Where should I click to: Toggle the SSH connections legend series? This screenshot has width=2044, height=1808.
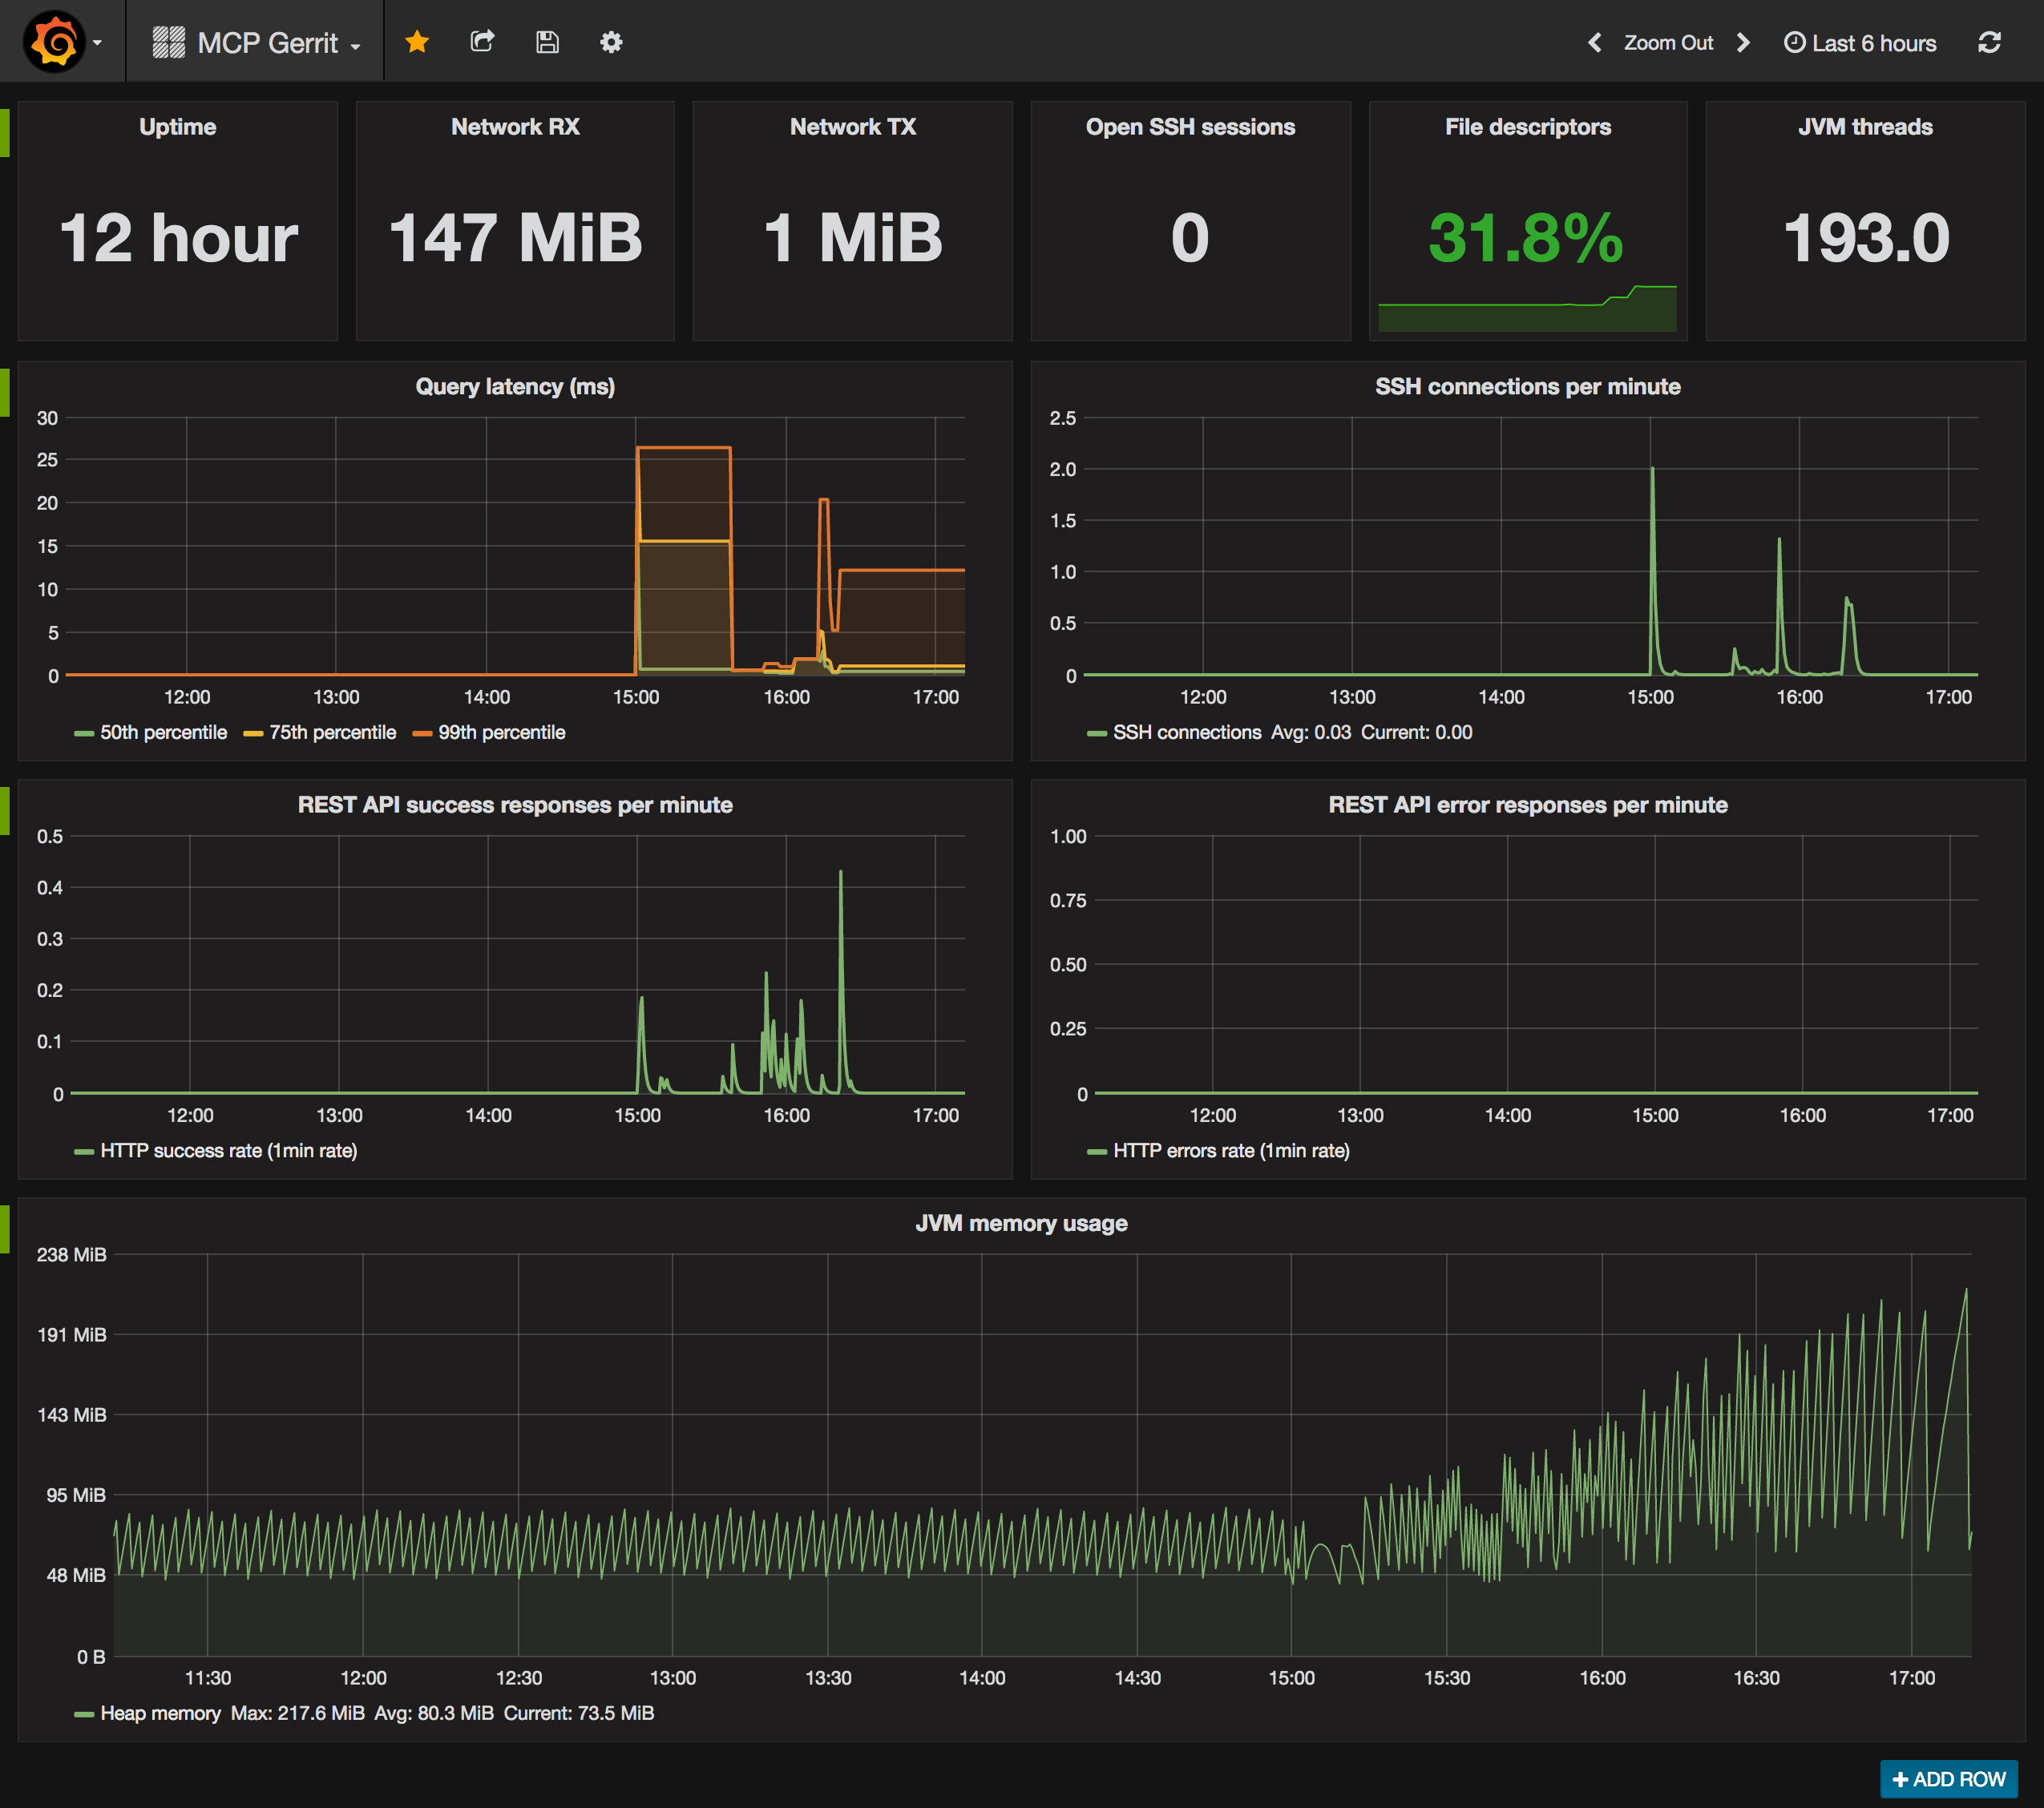click(1187, 733)
